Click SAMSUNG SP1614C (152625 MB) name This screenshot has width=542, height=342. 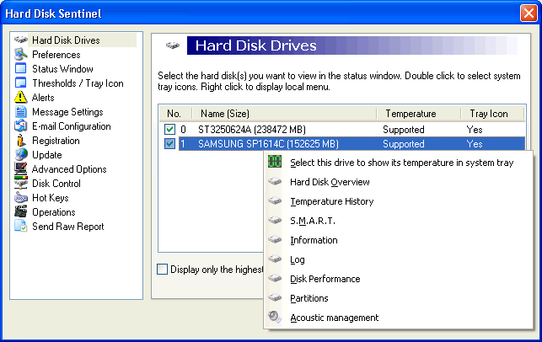(x=268, y=144)
